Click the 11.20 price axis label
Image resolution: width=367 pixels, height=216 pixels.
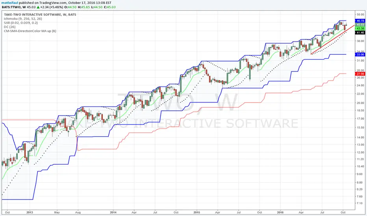360,159
